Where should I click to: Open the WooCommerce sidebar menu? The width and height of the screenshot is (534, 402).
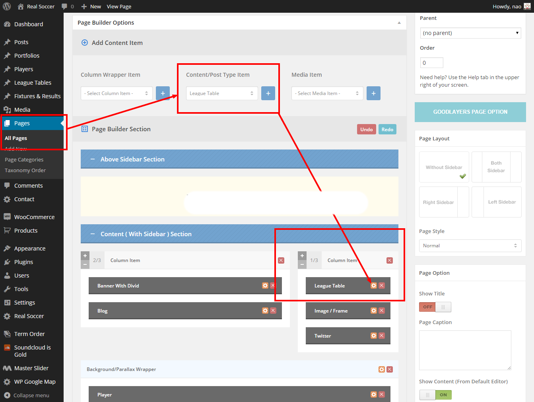click(34, 217)
